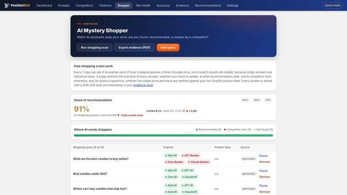
Task: Click the Lumen & Co competitor label
Action: (x=154, y=111)
